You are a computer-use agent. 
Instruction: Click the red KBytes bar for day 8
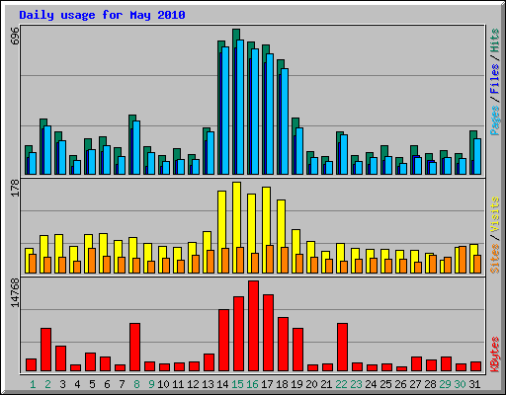(134, 348)
